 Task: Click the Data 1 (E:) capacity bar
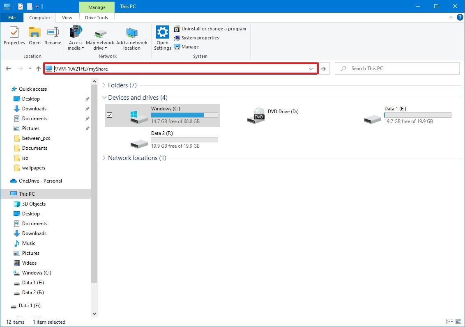[x=417, y=115]
